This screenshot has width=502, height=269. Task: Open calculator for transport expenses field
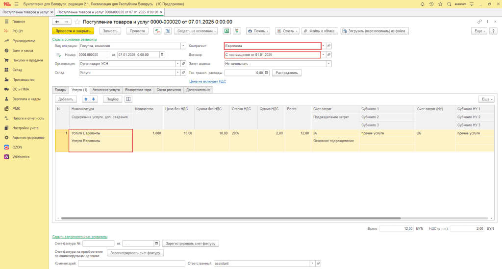[x=266, y=73]
